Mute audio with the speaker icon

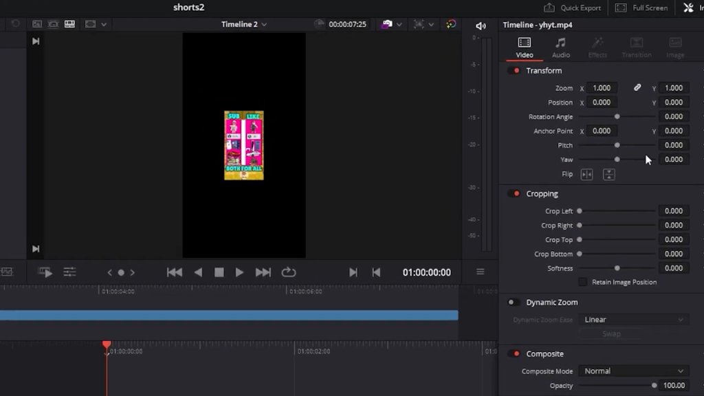click(481, 26)
